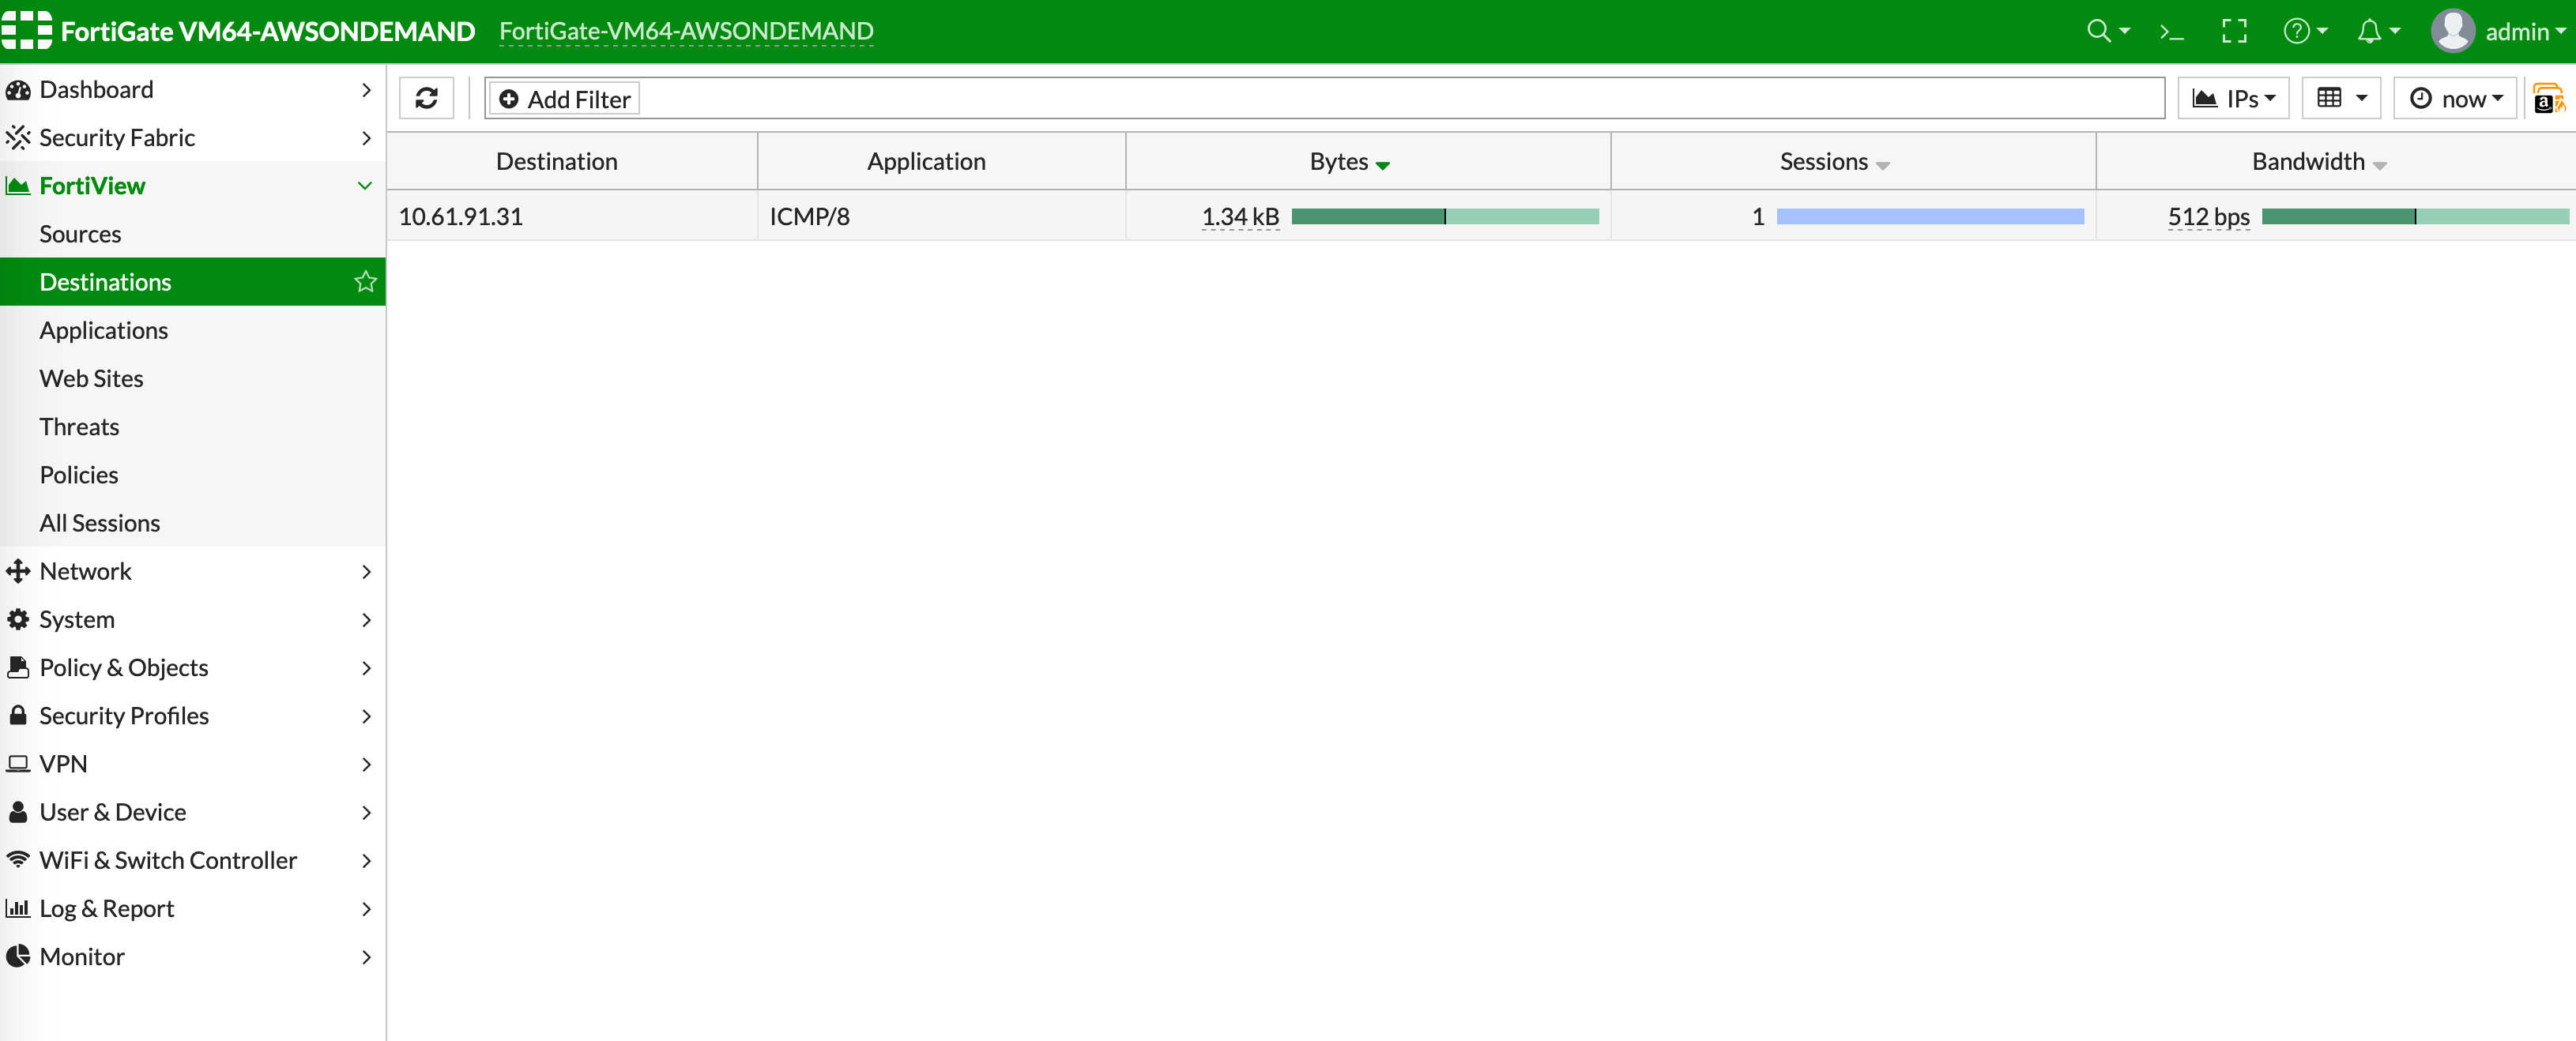This screenshot has height=1041, width=2576.
Task: Expand the System menu section
Action: coord(192,619)
